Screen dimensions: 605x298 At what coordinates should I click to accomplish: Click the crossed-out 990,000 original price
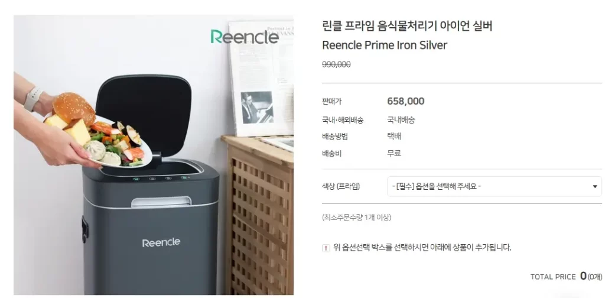pos(336,64)
